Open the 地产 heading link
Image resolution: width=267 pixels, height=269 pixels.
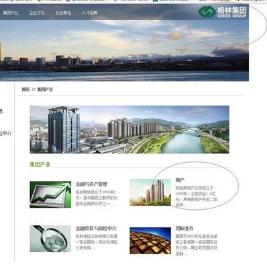pos(180,180)
